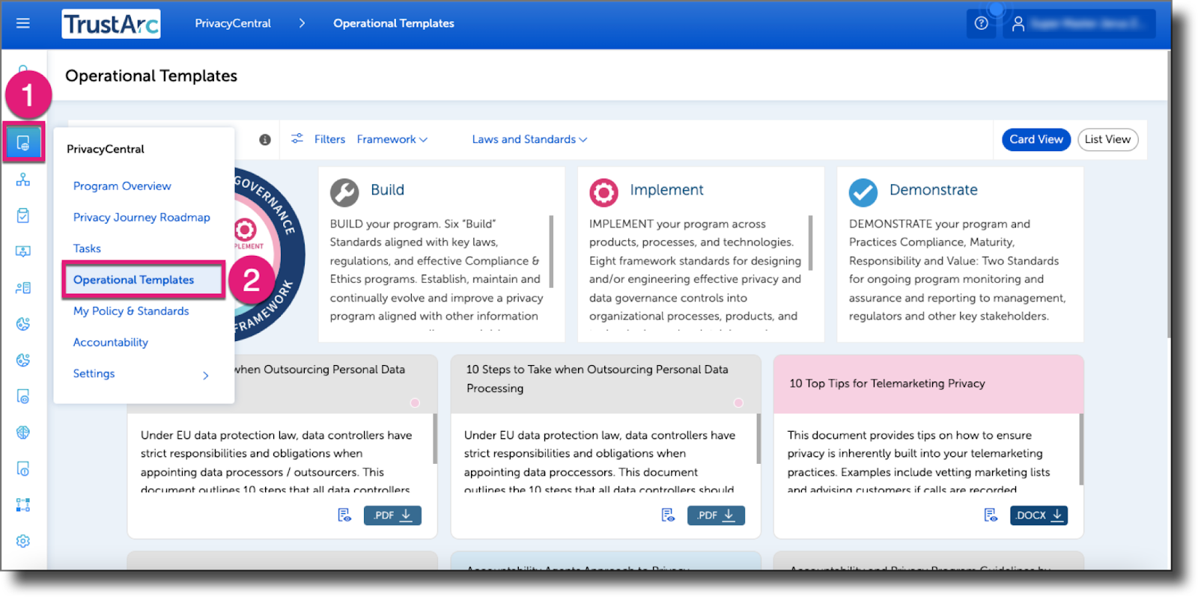This screenshot has height=597, width=1198.
Task: Open the settings gear sidebar icon
Action: click(x=23, y=541)
